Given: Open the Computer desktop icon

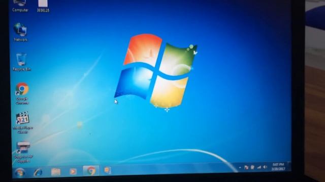Looking at the screenshot, I should 20,6.
